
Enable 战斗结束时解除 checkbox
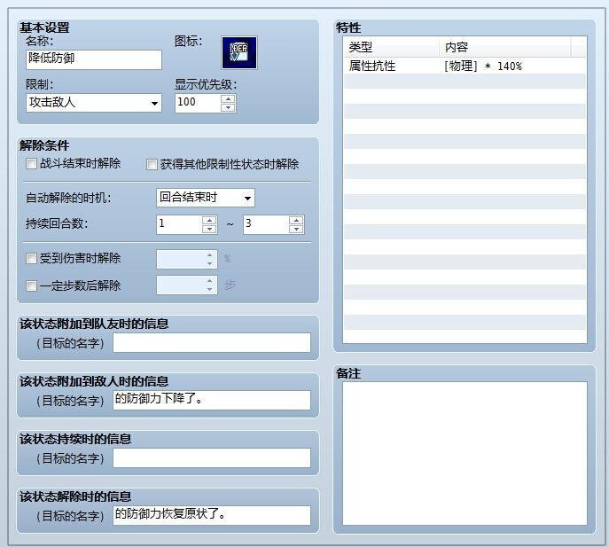[x=31, y=163]
